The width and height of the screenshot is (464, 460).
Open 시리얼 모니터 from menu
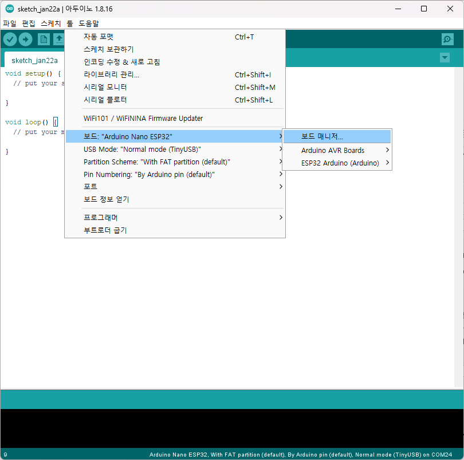[175, 87]
